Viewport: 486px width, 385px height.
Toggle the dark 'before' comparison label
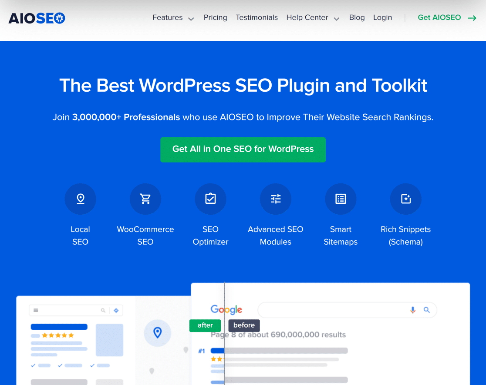pos(244,325)
